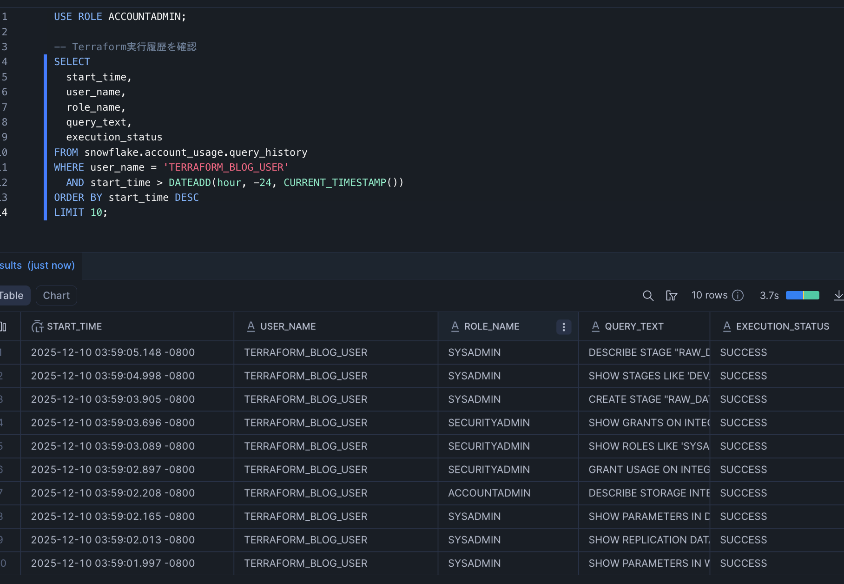Open the results filter icon

(671, 296)
